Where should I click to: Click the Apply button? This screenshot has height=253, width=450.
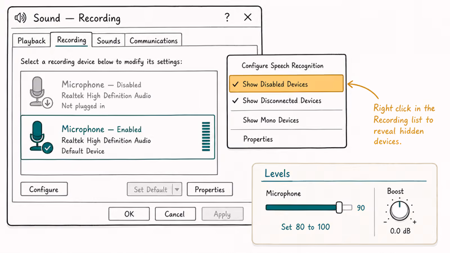222,214
